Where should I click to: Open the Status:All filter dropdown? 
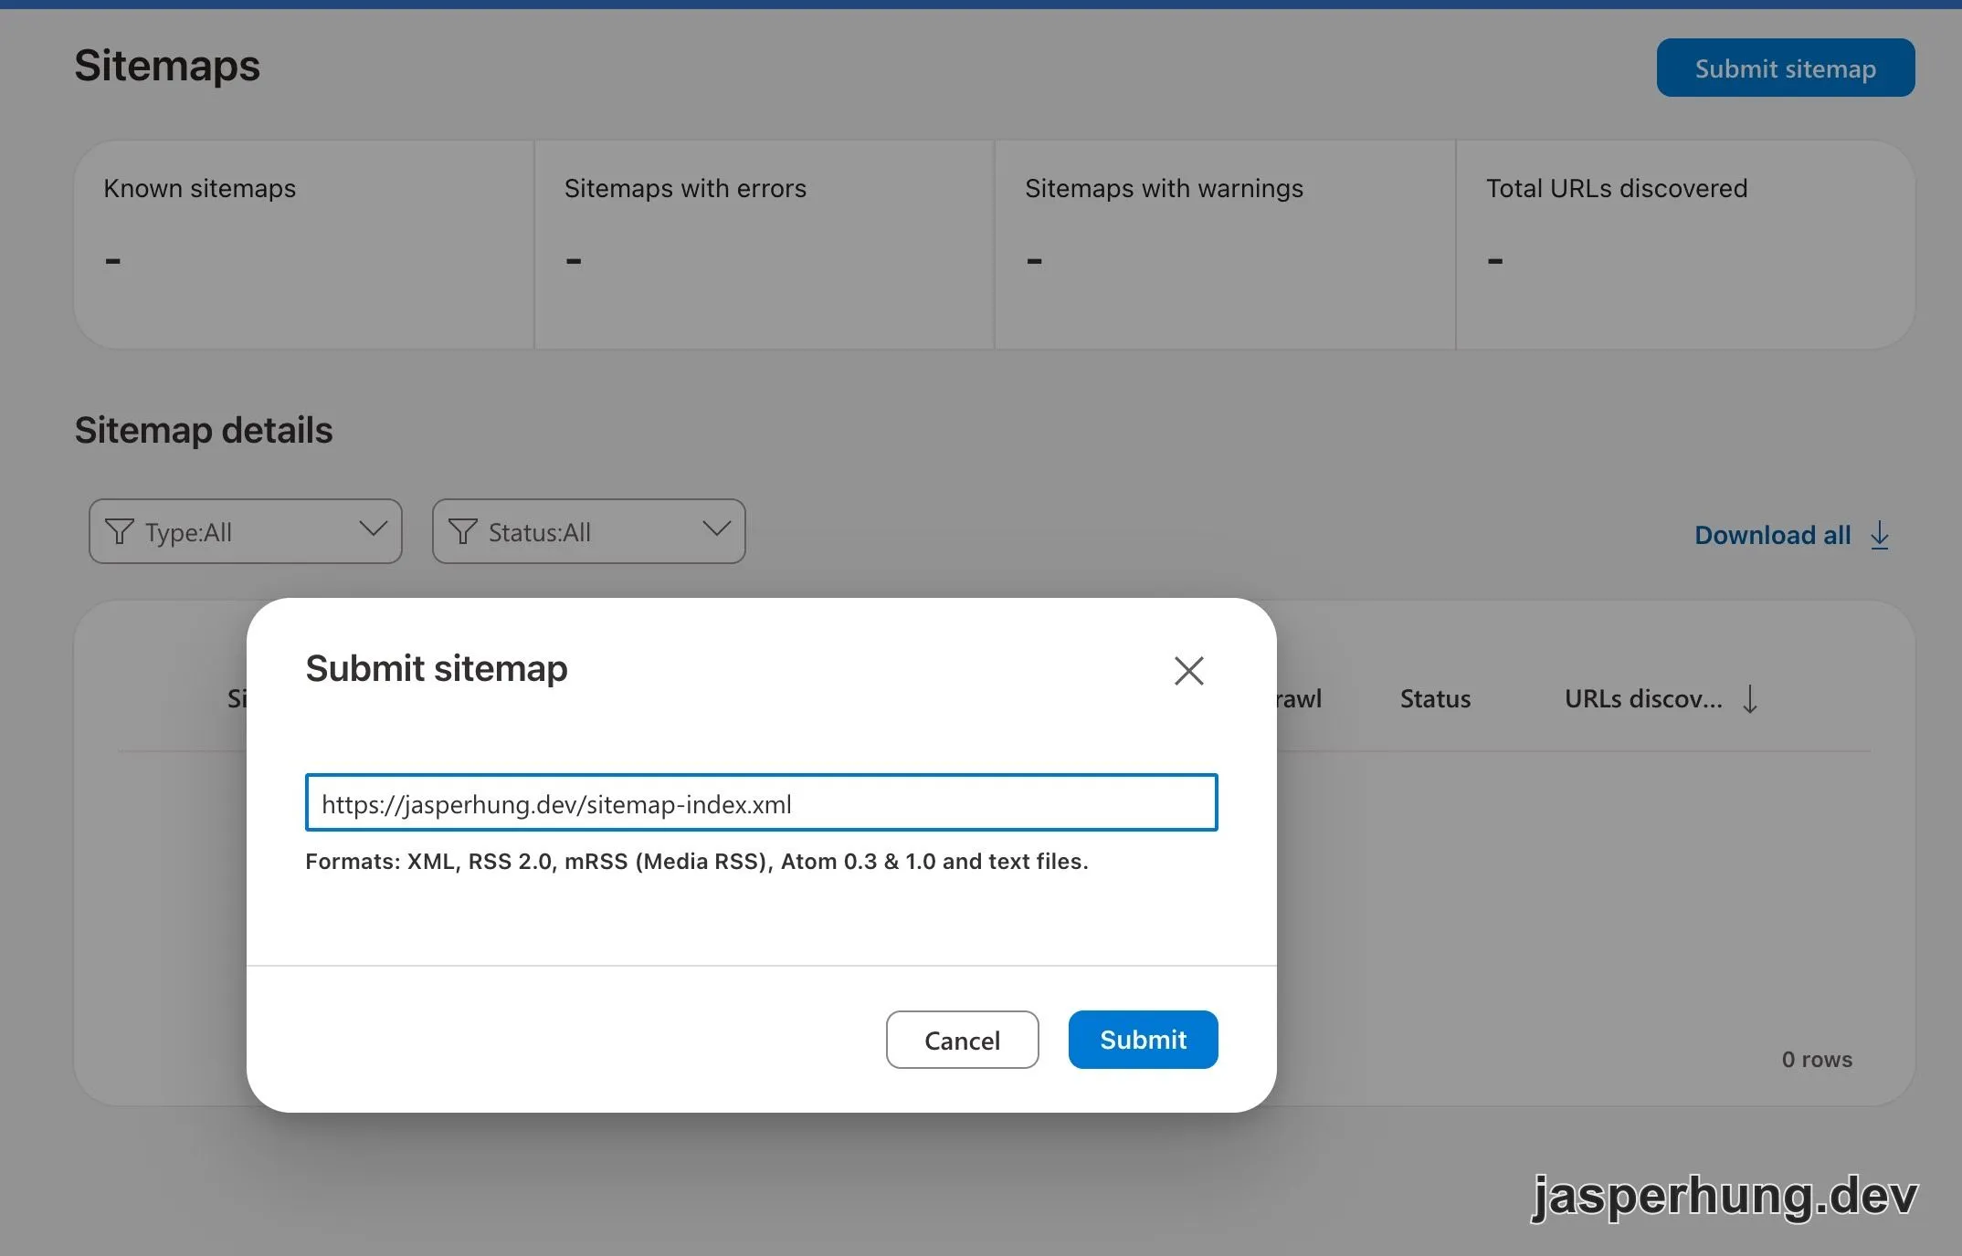point(588,531)
